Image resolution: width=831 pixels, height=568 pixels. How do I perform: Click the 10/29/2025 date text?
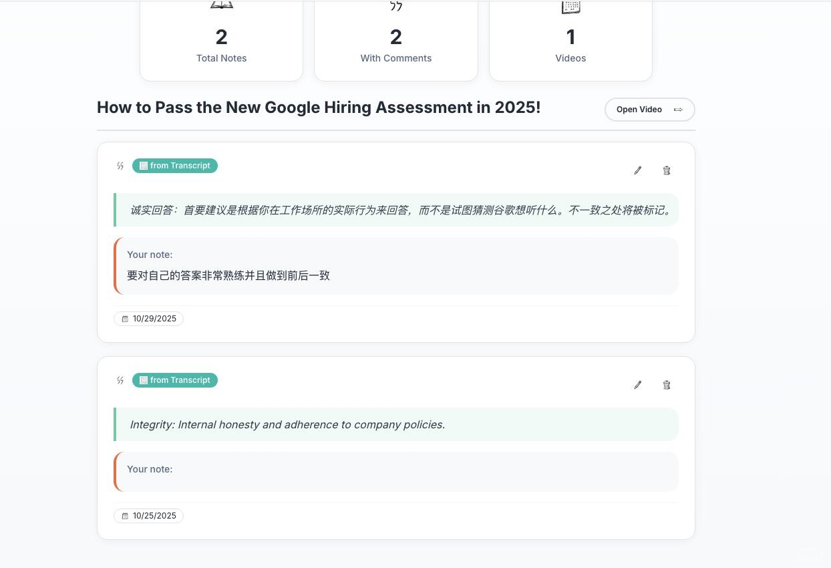(154, 319)
